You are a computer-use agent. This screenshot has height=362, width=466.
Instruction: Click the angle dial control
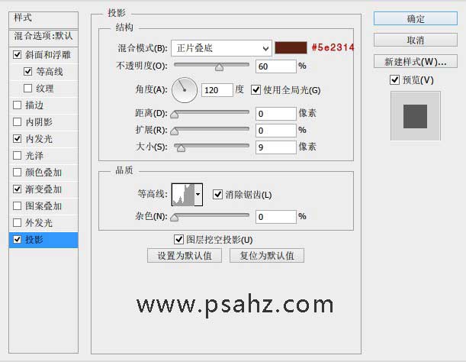coord(184,91)
